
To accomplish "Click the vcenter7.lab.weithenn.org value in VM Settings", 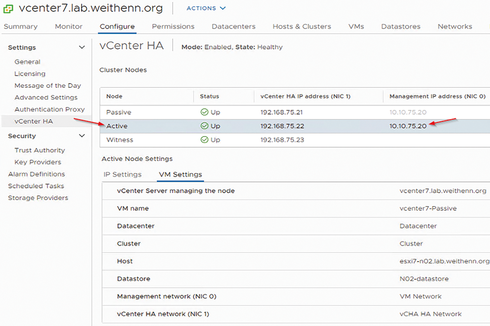I will [443, 191].
